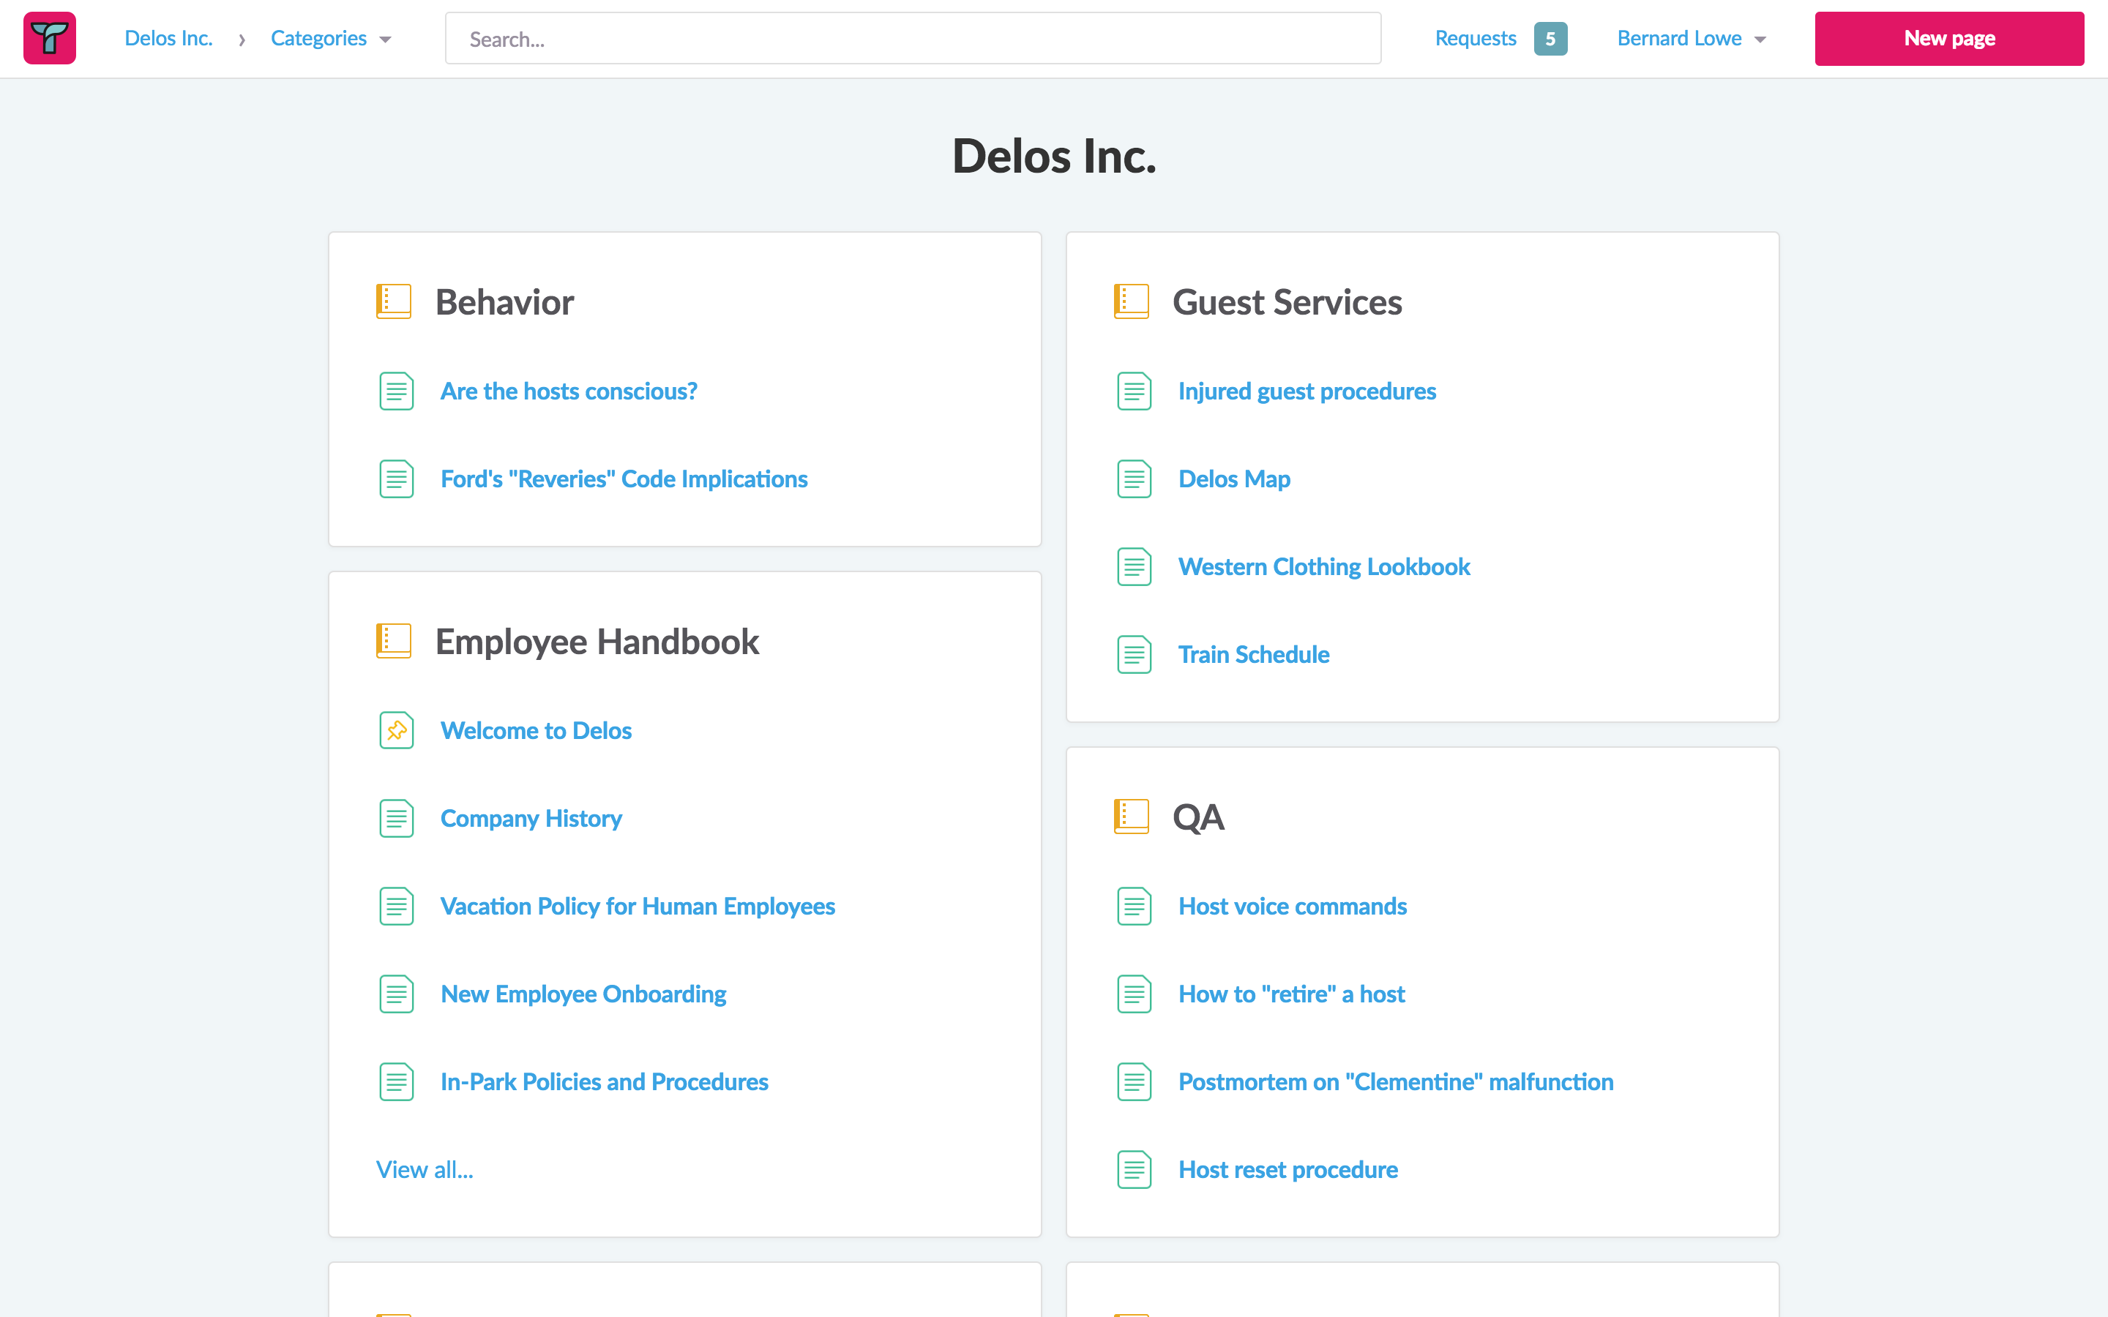Create a new page
The image size is (2108, 1317).
pyautogui.click(x=1948, y=38)
